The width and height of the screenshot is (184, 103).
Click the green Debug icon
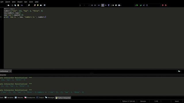141,5
